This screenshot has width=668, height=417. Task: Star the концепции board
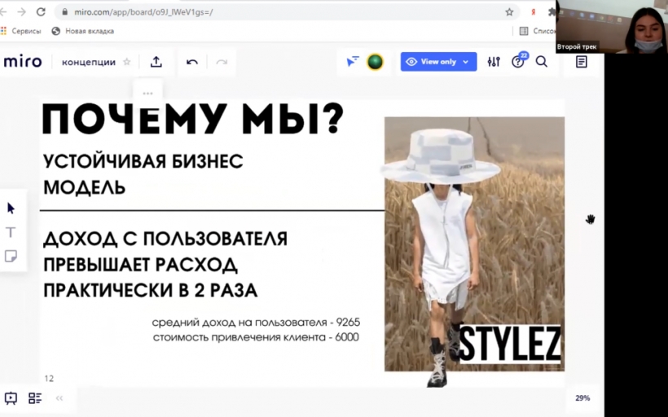[x=126, y=62]
